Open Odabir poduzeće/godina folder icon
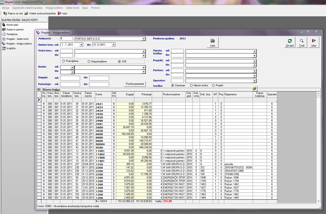 point(26,13)
